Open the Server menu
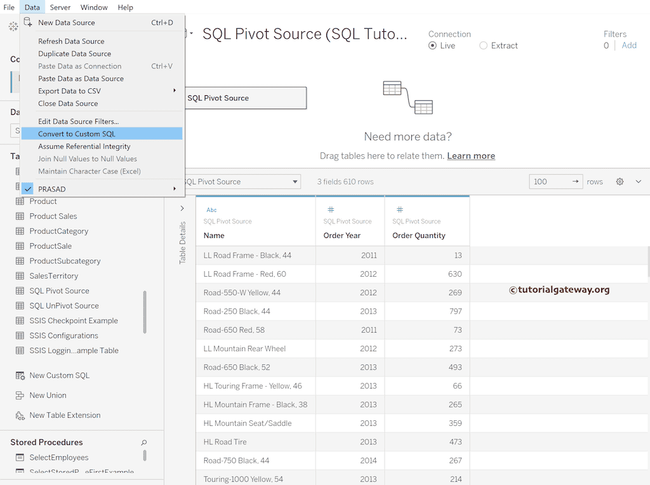 [x=60, y=8]
